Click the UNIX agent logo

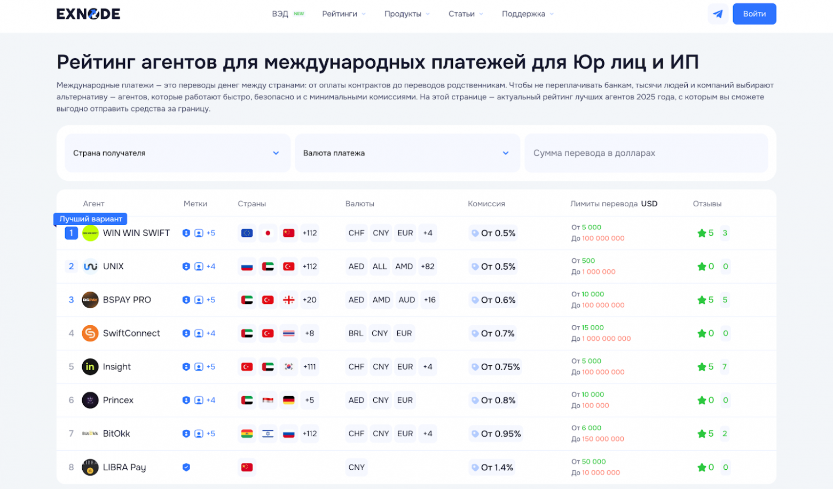tap(90, 266)
